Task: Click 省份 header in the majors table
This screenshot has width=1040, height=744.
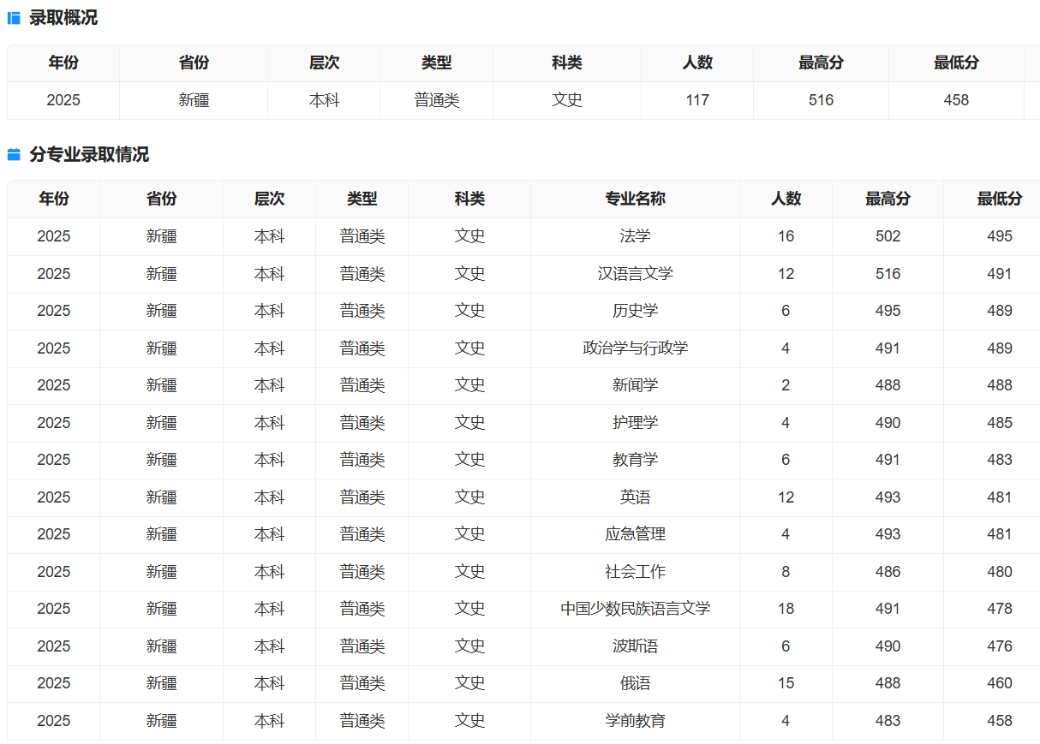Action: pyautogui.click(x=161, y=199)
